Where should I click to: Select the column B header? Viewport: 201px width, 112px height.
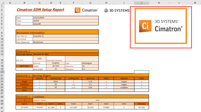[24, 3]
